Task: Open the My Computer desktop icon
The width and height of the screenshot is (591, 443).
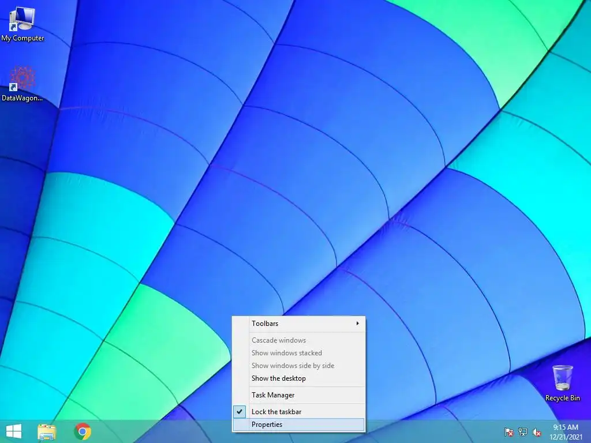Action: [x=23, y=24]
